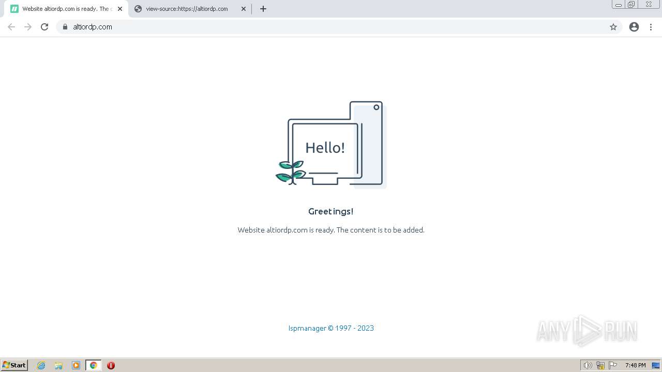Close the view-source:https://altiordp.com tab

pyautogui.click(x=244, y=9)
